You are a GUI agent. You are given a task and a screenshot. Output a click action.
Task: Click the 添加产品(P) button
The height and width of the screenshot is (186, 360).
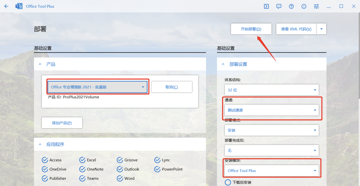62,123
